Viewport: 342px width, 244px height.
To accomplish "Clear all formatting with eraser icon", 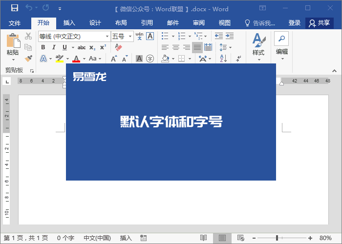I will click(x=118, y=47).
